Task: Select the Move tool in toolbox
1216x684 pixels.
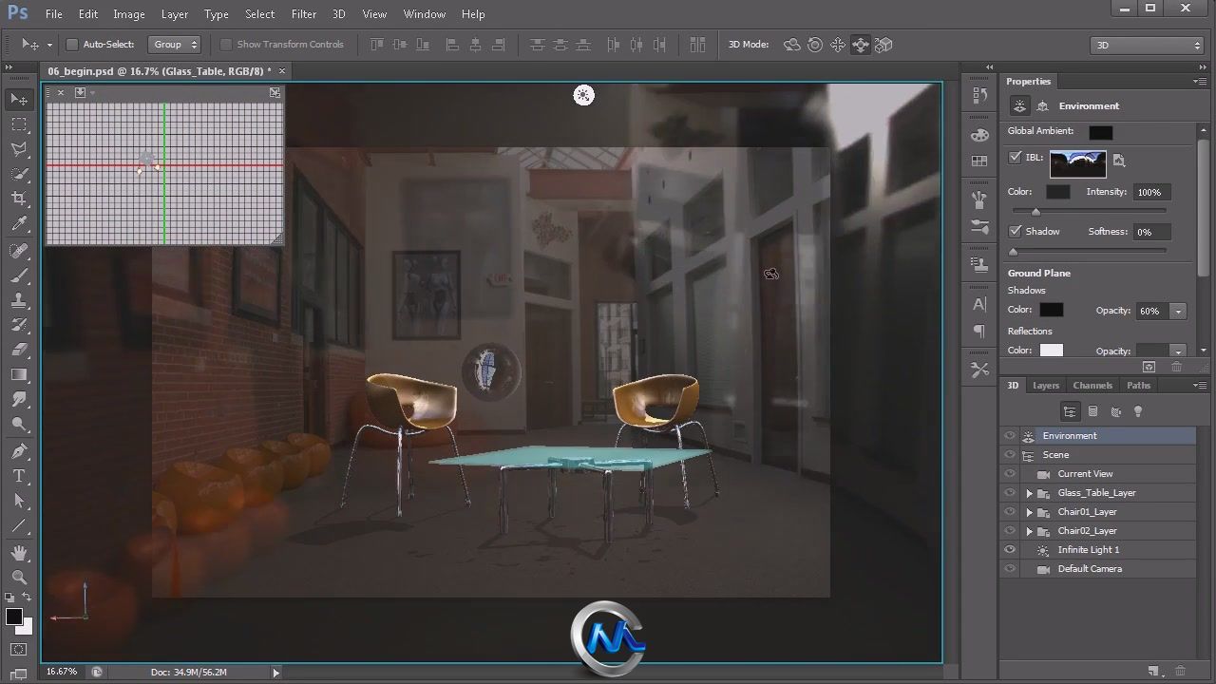Action: click(19, 99)
